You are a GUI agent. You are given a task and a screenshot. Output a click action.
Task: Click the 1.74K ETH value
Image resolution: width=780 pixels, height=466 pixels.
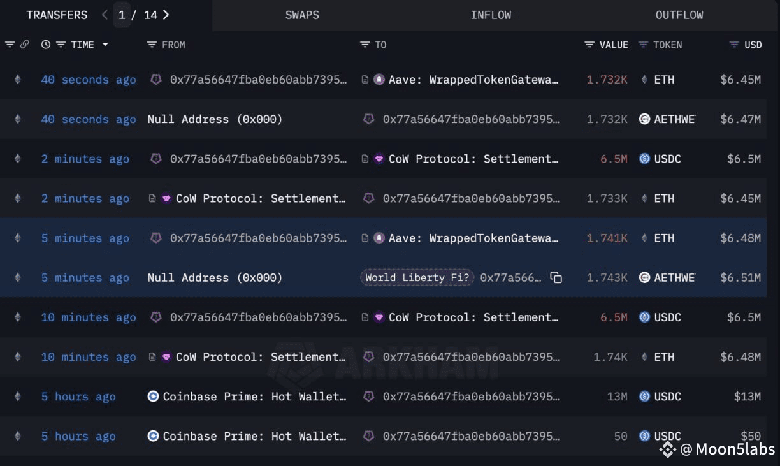click(610, 357)
